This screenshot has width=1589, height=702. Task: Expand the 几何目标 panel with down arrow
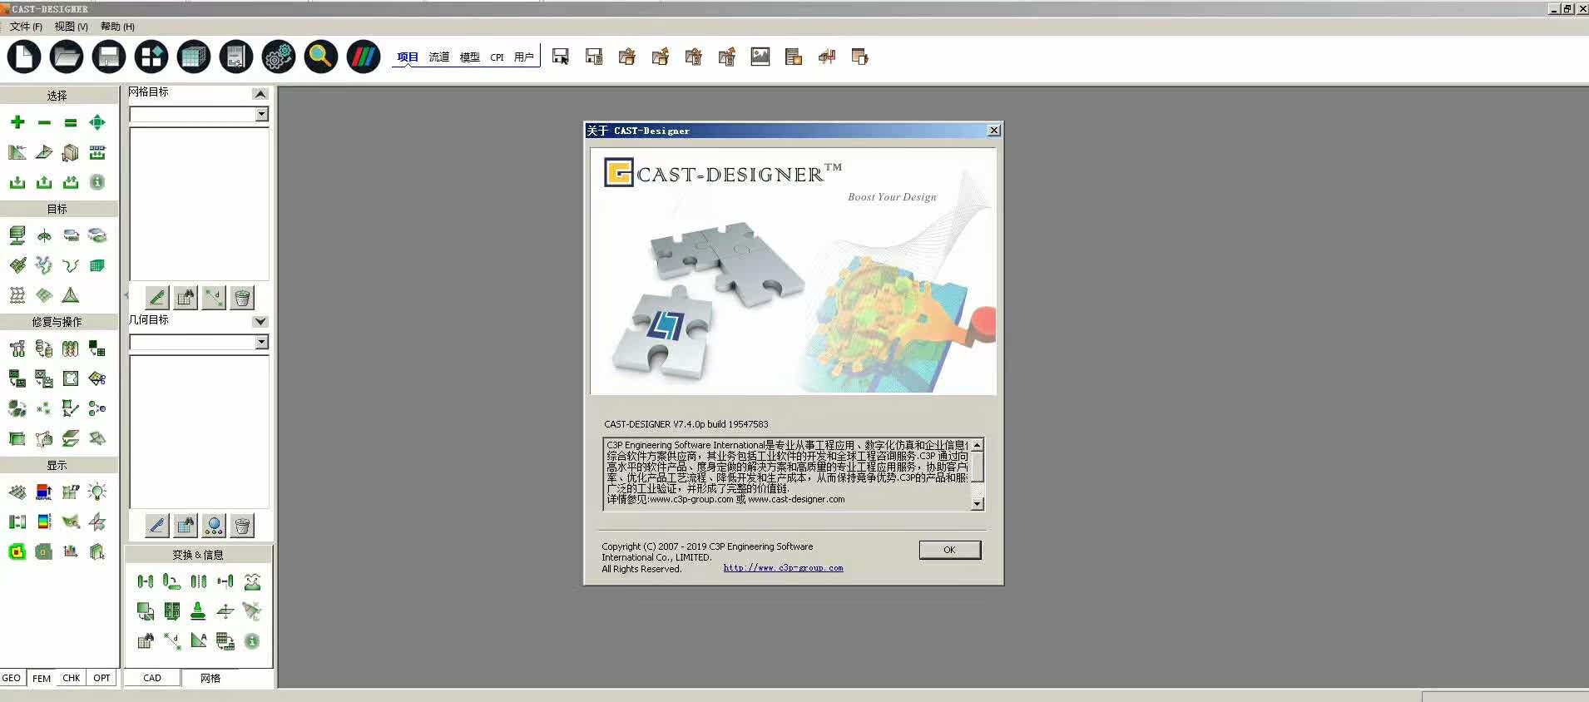tap(260, 321)
